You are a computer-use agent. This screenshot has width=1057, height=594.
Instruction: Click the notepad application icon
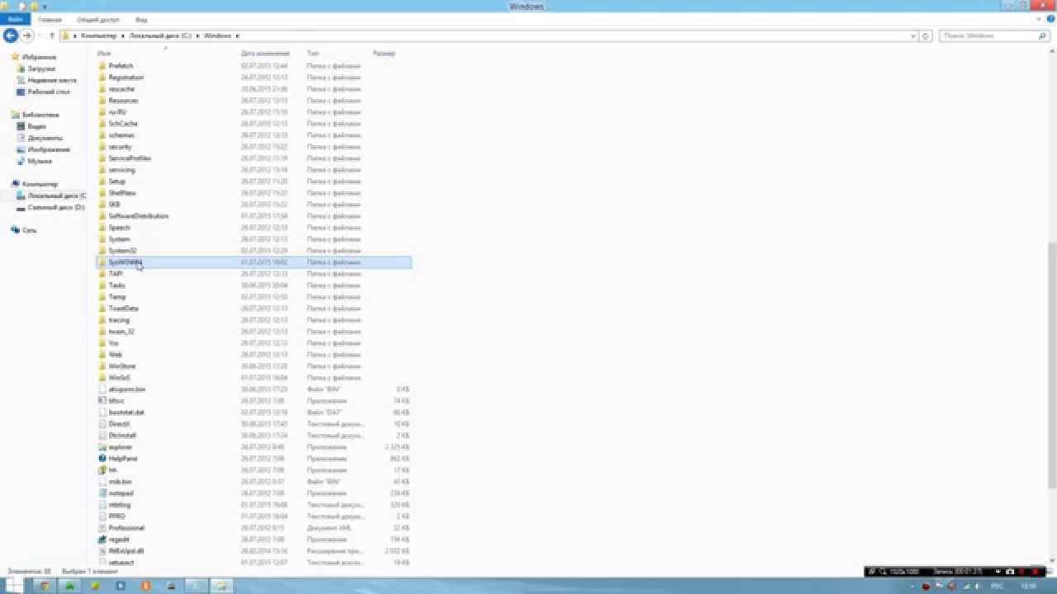click(102, 493)
